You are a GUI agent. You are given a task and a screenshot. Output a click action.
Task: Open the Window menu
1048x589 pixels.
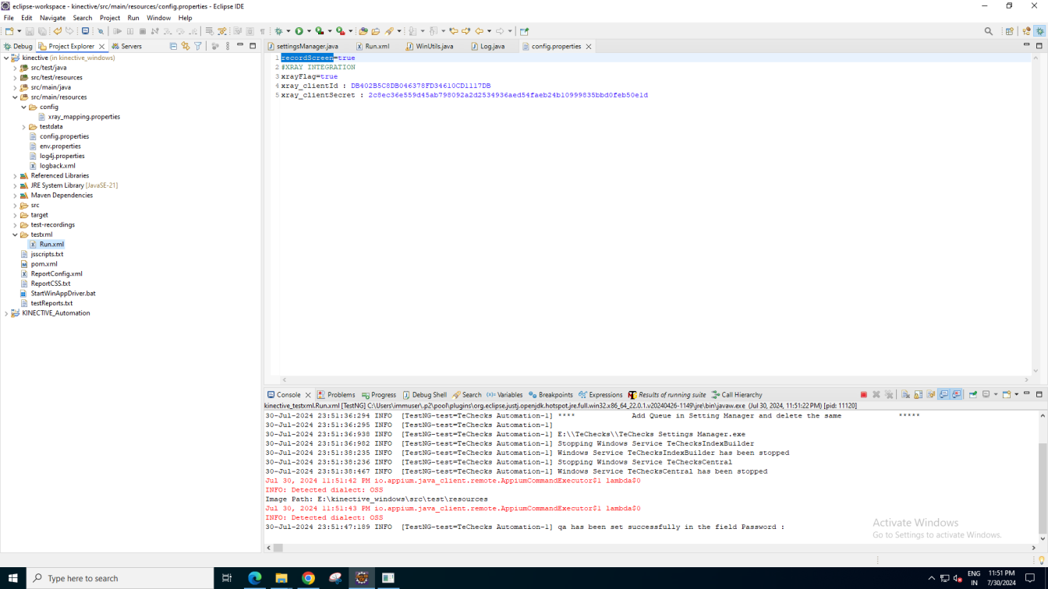tap(158, 18)
